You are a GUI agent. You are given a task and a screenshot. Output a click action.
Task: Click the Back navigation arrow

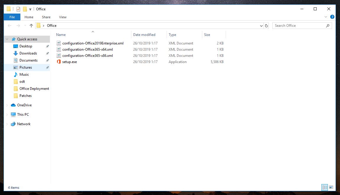coord(9,26)
